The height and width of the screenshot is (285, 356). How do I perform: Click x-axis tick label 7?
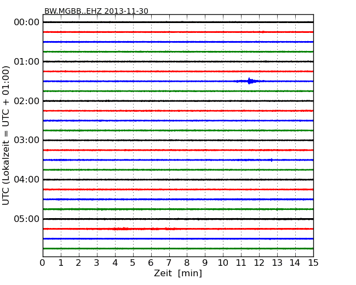(169, 263)
